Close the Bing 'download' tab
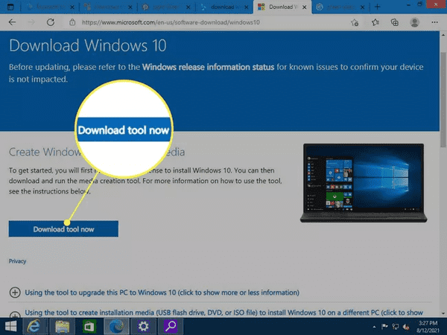 (247, 7)
